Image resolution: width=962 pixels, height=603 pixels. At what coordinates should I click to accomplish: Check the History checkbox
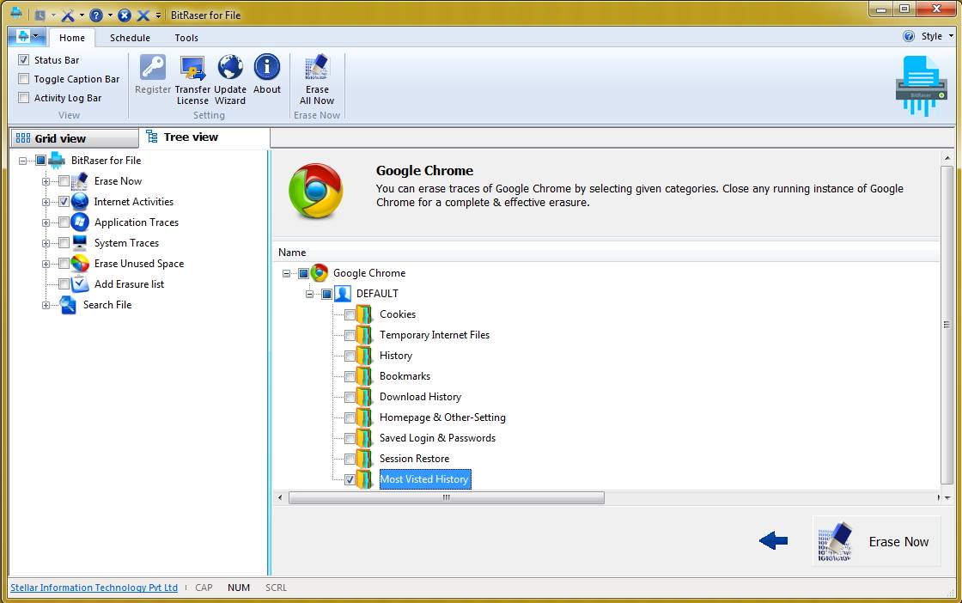[x=350, y=356]
